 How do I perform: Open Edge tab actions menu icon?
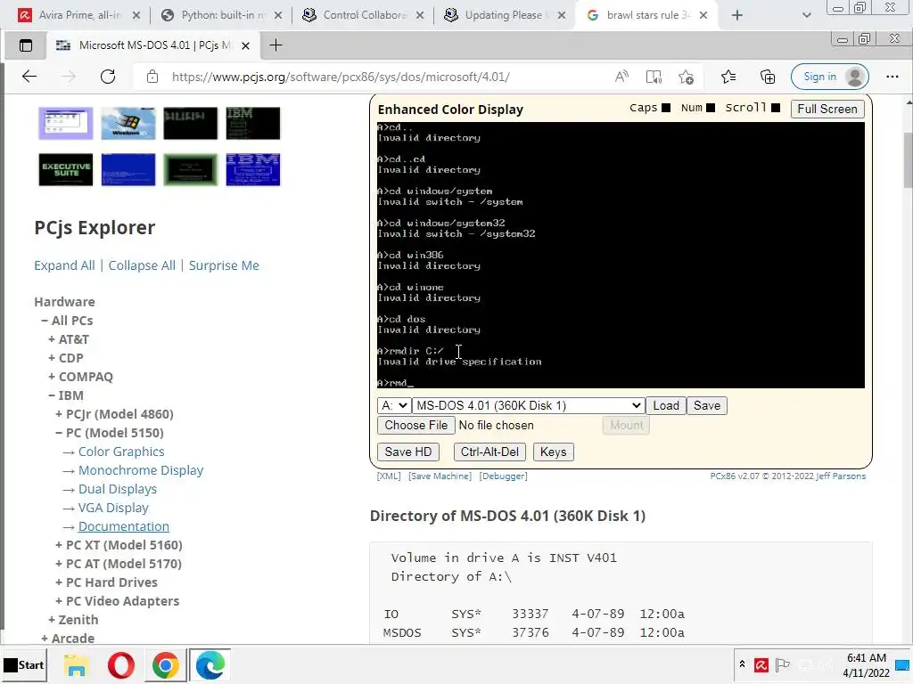click(x=26, y=45)
